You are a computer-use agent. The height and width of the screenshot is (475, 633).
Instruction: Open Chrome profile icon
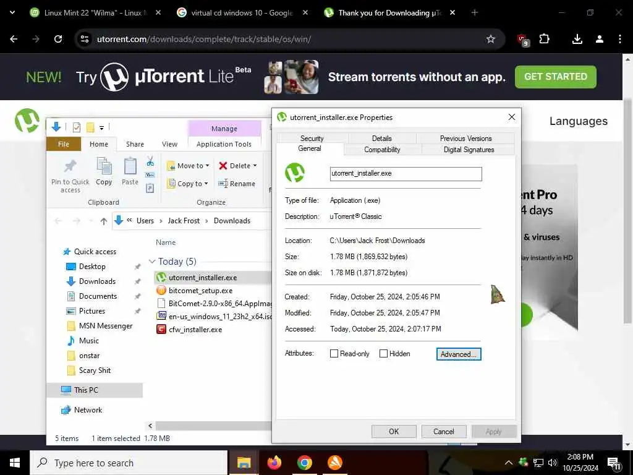tap(600, 39)
